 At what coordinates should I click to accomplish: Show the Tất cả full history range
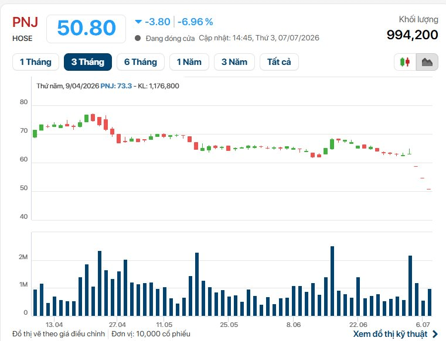pyautogui.click(x=279, y=62)
